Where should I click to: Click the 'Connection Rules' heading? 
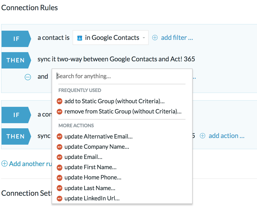coord(29,8)
